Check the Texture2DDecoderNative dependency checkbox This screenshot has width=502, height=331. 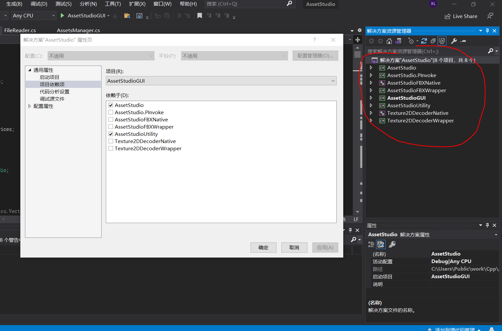(x=111, y=141)
